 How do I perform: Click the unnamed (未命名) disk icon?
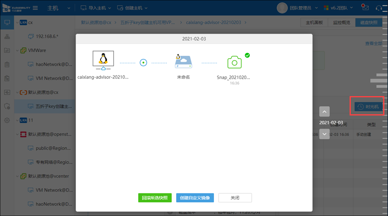[183, 61]
